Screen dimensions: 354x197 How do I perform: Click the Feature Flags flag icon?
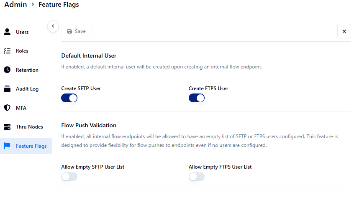click(x=7, y=146)
